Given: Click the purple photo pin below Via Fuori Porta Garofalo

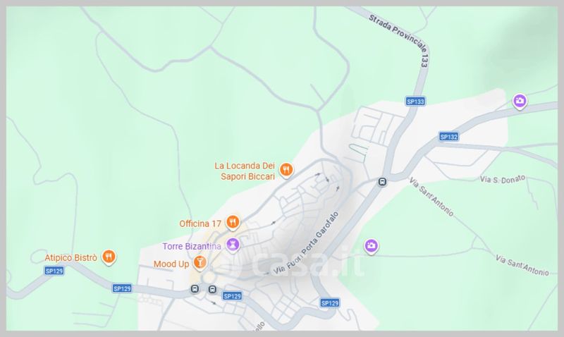Looking at the screenshot, I should click(372, 246).
